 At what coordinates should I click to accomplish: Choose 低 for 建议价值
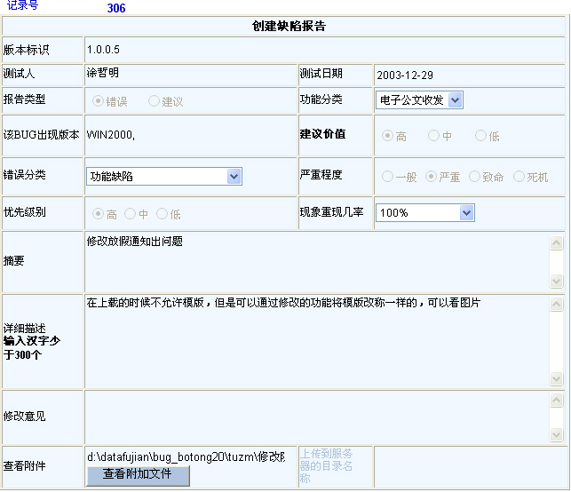(480, 136)
